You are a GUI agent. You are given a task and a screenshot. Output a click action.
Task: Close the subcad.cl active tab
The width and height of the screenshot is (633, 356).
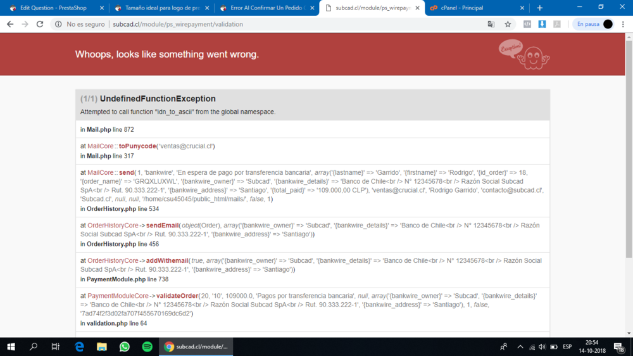[x=417, y=8]
